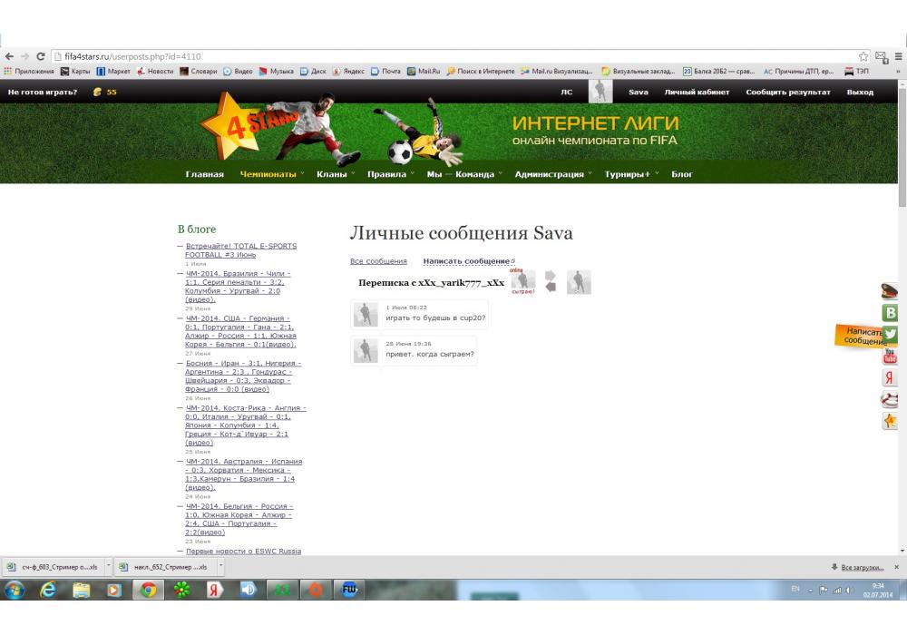
Task: Click the officer cap icon on right
Action: coord(890,291)
